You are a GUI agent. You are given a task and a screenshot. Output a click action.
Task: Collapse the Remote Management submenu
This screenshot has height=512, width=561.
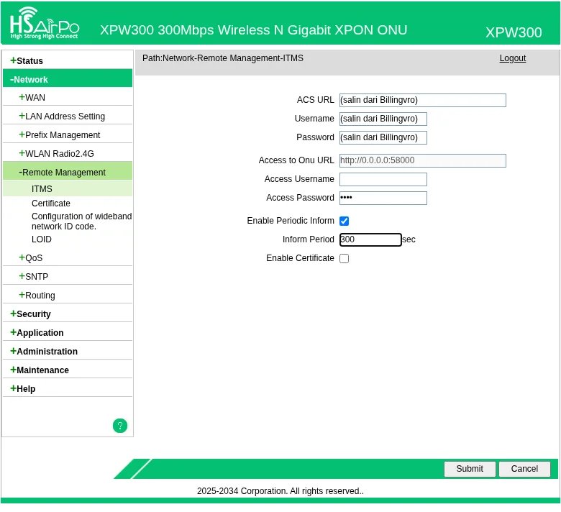68,172
